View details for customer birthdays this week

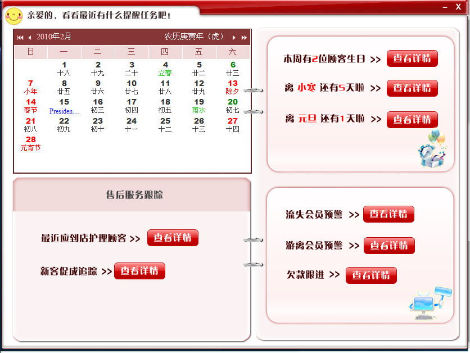(412, 59)
